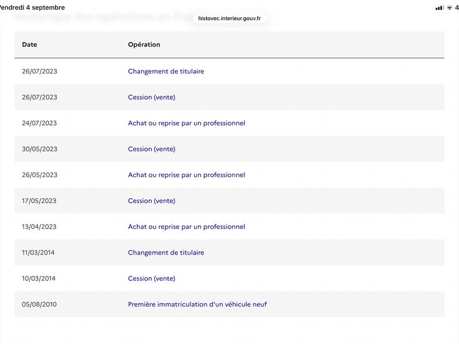Select Achat ou reprise dated 26/05/2023
This screenshot has width=459, height=344.
[186, 175]
